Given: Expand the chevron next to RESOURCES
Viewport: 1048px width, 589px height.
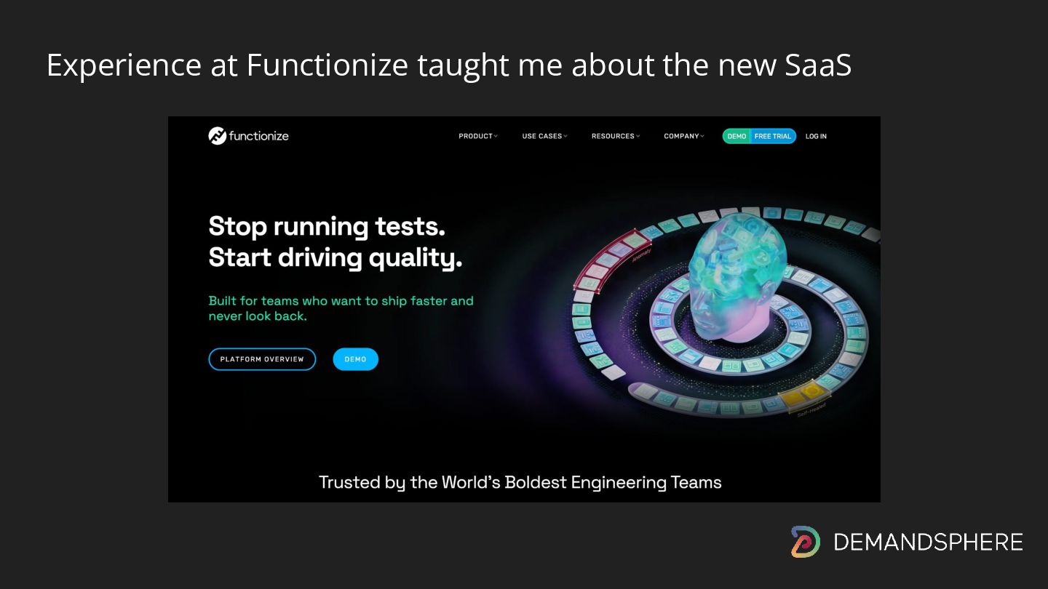Looking at the screenshot, I should click(638, 136).
